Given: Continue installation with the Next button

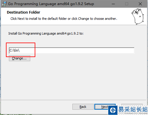Looking at the screenshot, I should [x=101, y=107].
